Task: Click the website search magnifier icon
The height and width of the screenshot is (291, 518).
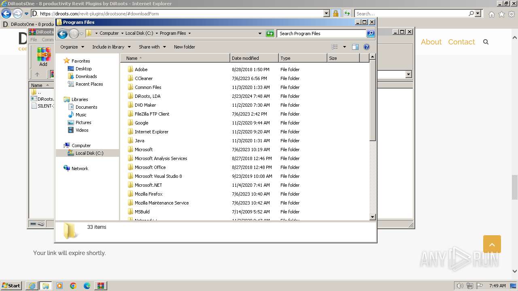Action: tap(486, 42)
